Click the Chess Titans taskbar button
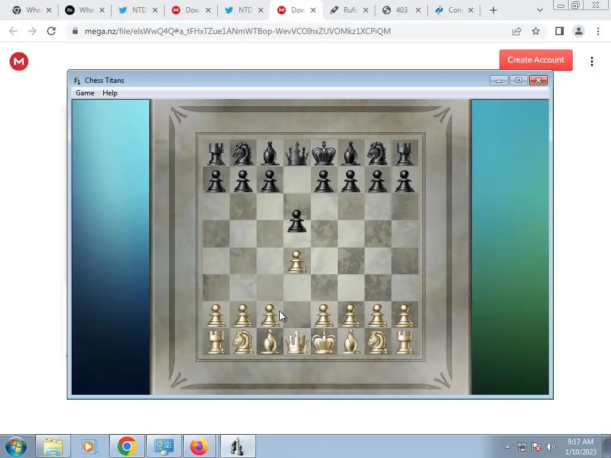Image resolution: width=611 pixels, height=458 pixels. tap(237, 446)
